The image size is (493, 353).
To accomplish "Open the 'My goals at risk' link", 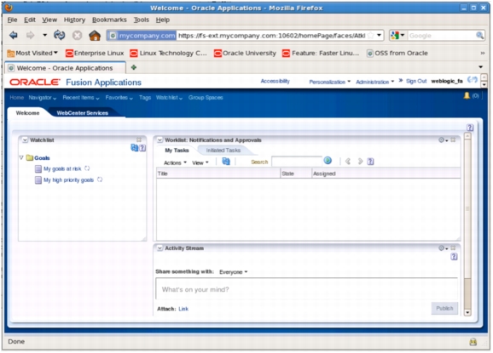I will [62, 168].
